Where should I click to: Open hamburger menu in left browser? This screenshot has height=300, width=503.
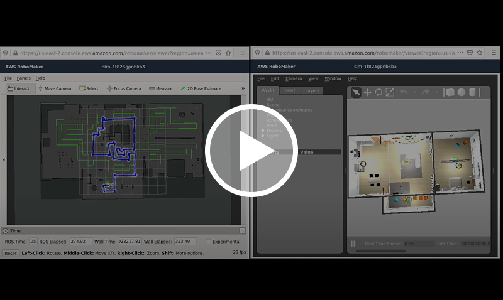point(243,53)
